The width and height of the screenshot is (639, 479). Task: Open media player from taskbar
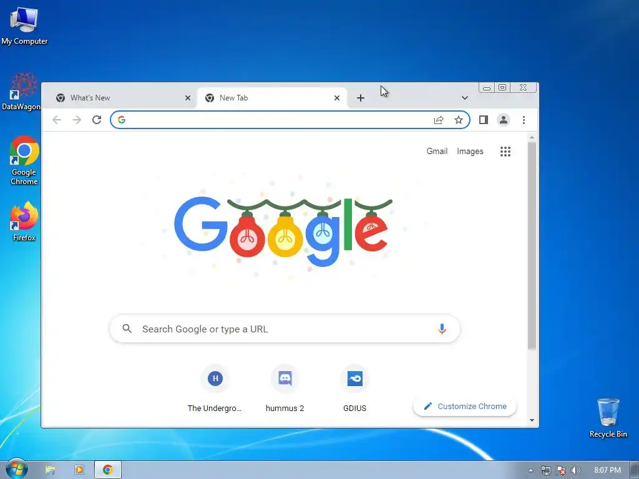79,470
